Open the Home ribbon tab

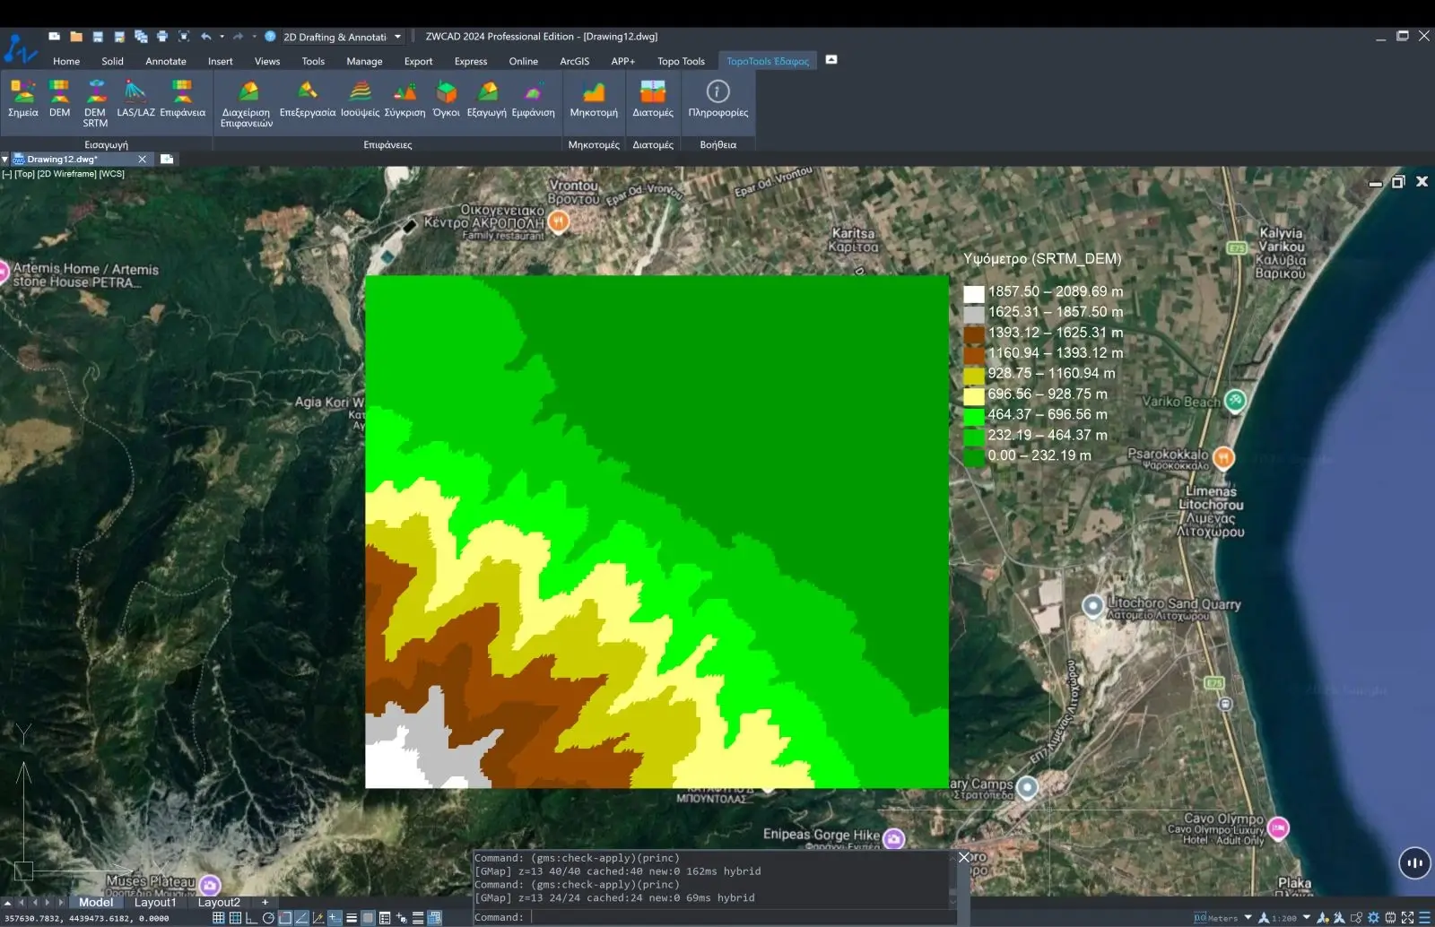point(66,61)
